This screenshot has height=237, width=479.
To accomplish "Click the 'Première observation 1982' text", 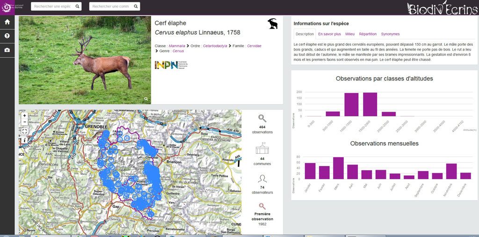I will pyautogui.click(x=262, y=219).
